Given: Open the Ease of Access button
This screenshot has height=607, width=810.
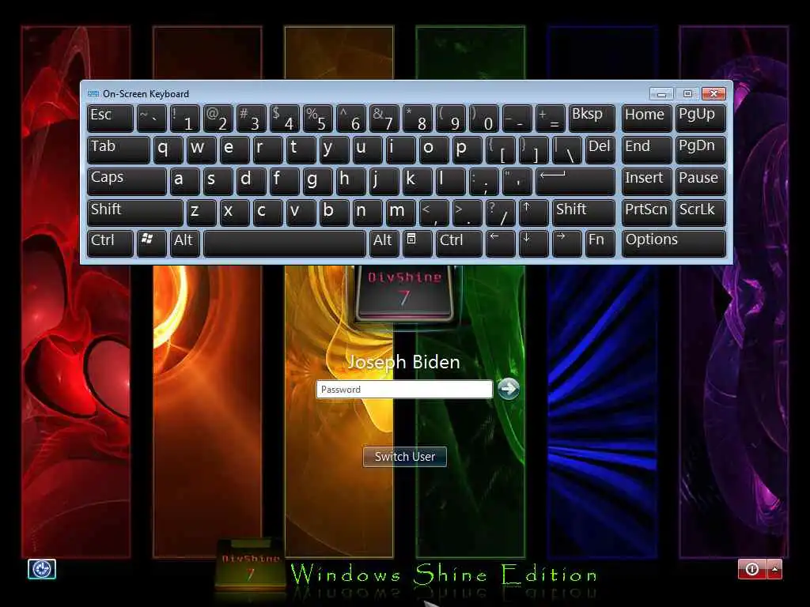Looking at the screenshot, I should pos(41,569).
